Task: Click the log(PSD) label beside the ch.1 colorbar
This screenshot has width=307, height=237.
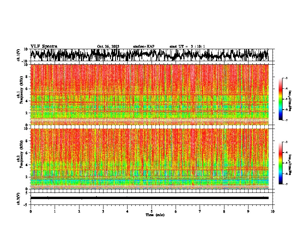Action: point(290,101)
